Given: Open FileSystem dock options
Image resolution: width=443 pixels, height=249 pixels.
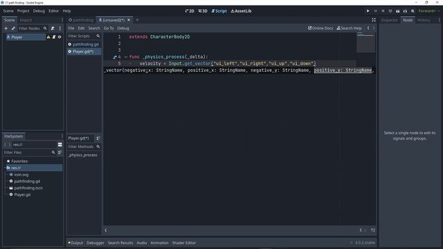Looking at the screenshot, I should (62, 136).
